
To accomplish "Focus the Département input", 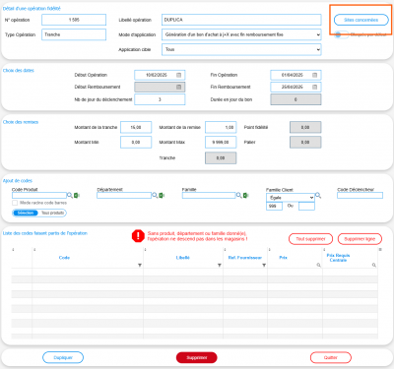I will point(124,195).
